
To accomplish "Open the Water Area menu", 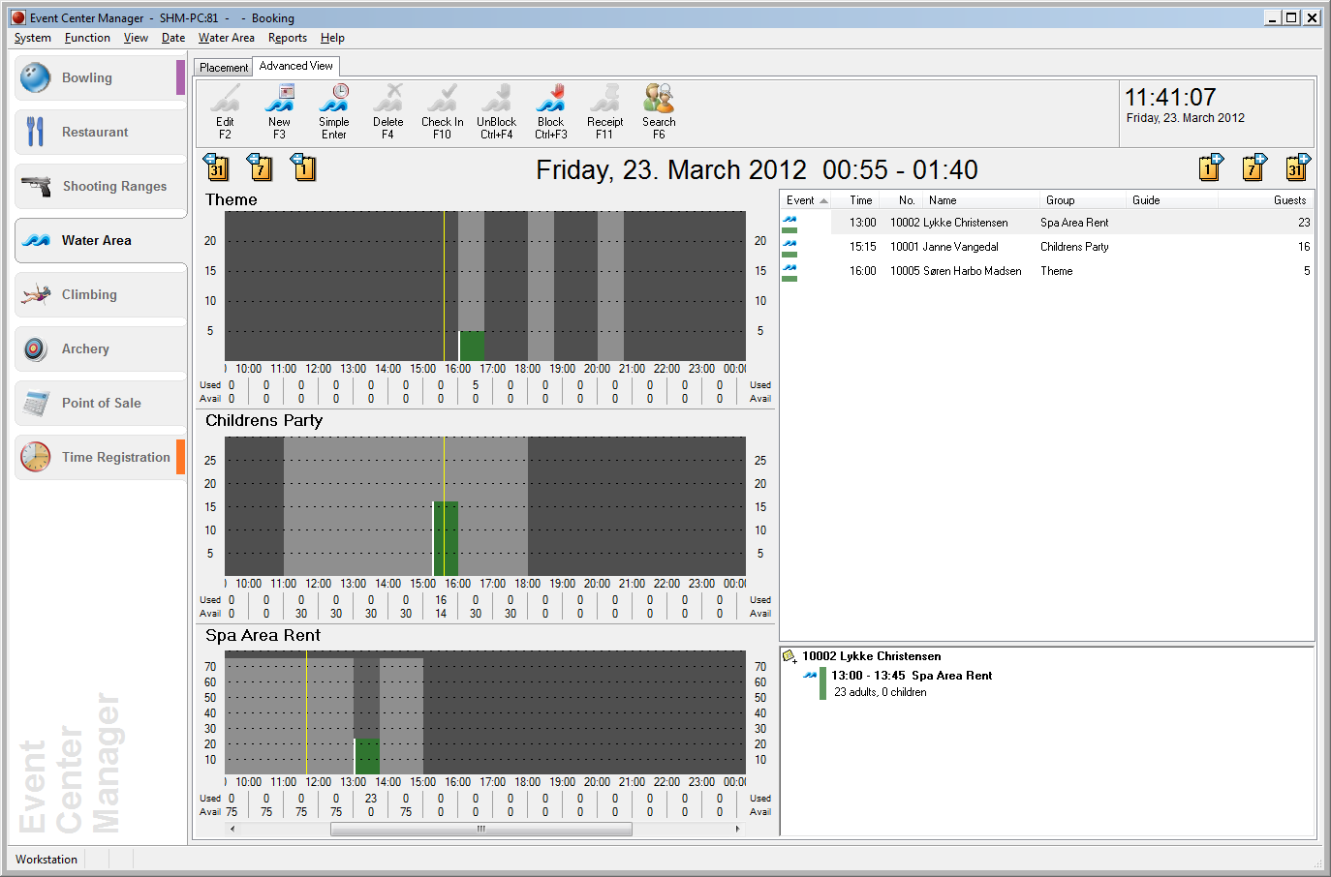I will (x=226, y=38).
